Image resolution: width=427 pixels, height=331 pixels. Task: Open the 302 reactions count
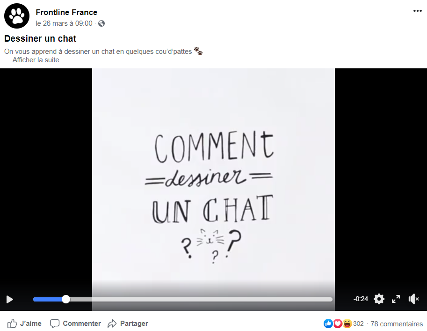point(358,324)
